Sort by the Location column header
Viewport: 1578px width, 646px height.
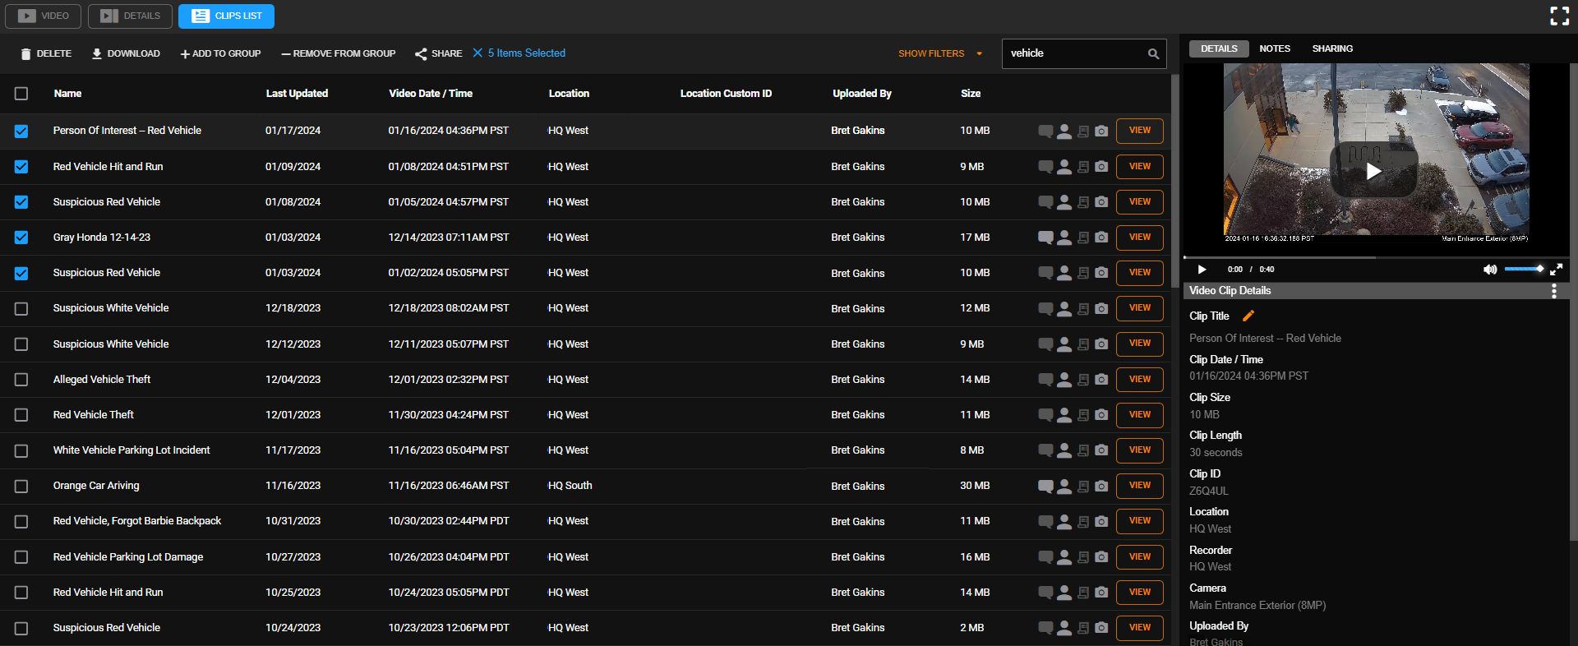(569, 94)
